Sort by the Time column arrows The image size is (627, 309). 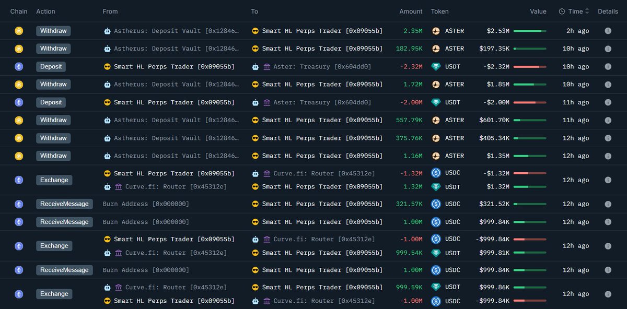tap(587, 11)
